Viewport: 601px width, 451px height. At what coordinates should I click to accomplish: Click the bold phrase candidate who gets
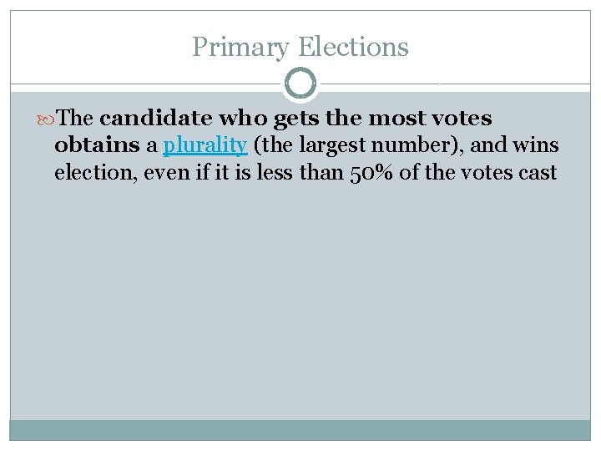pyautogui.click(x=209, y=119)
